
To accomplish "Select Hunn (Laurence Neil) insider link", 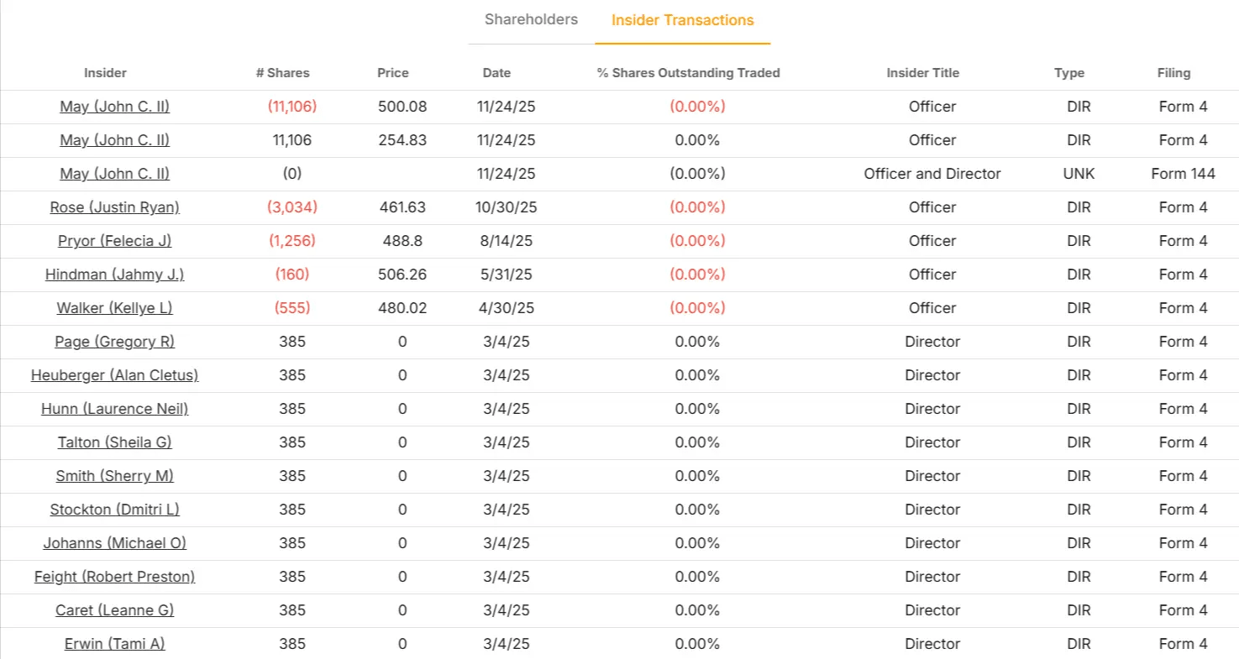I will pyautogui.click(x=115, y=409).
